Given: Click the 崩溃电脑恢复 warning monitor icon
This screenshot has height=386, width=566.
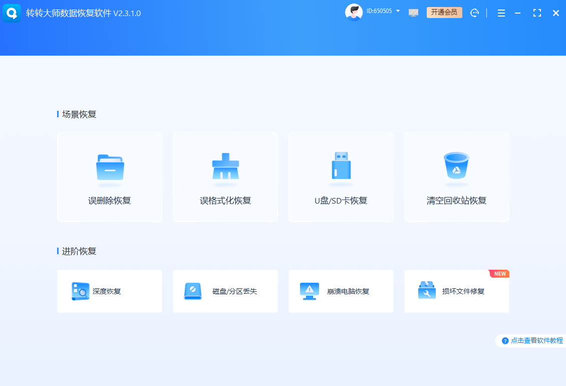Looking at the screenshot, I should (310, 291).
